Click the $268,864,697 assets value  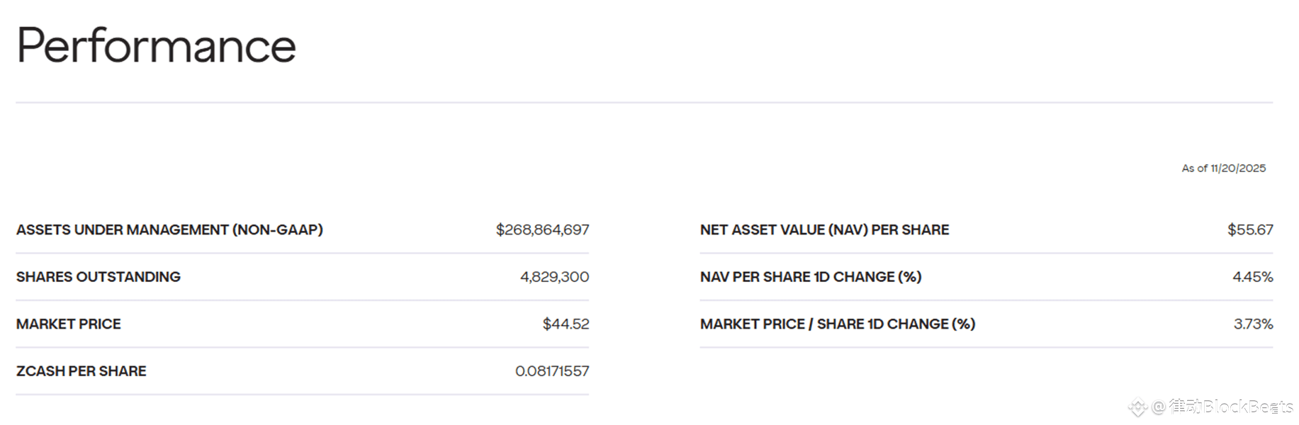542,229
